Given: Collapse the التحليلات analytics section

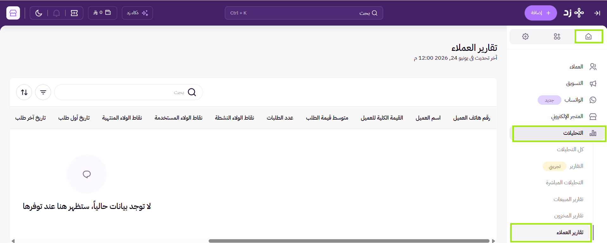Looking at the screenshot, I should coord(559,133).
